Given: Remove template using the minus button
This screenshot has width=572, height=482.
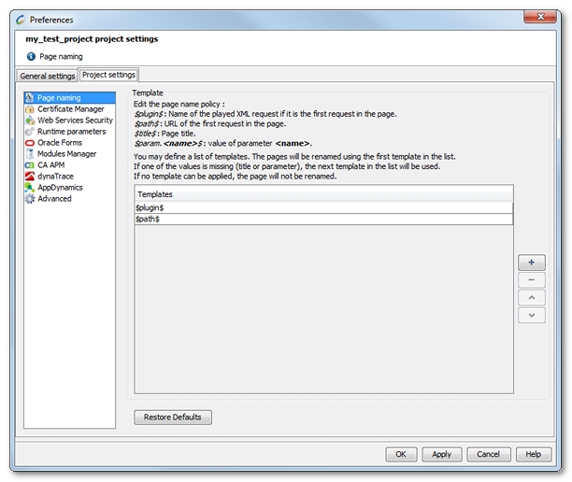Looking at the screenshot, I should (531, 280).
